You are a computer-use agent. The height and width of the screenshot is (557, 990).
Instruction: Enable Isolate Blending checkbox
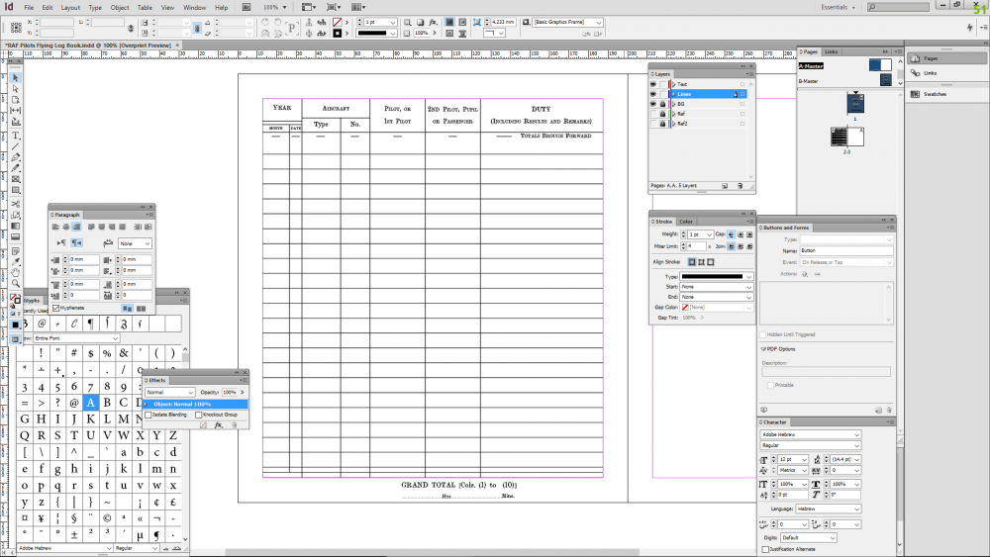[148, 415]
